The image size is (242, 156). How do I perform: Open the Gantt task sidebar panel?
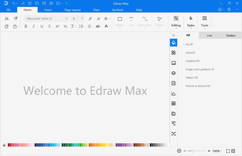[174, 124]
